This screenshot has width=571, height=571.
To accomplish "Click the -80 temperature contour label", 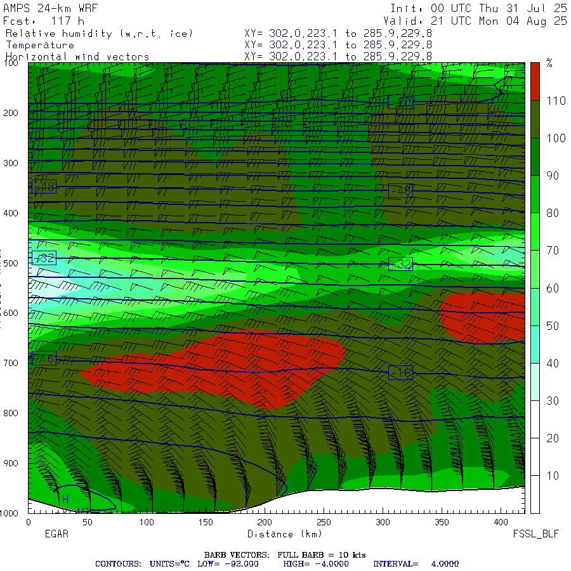I will (401, 102).
